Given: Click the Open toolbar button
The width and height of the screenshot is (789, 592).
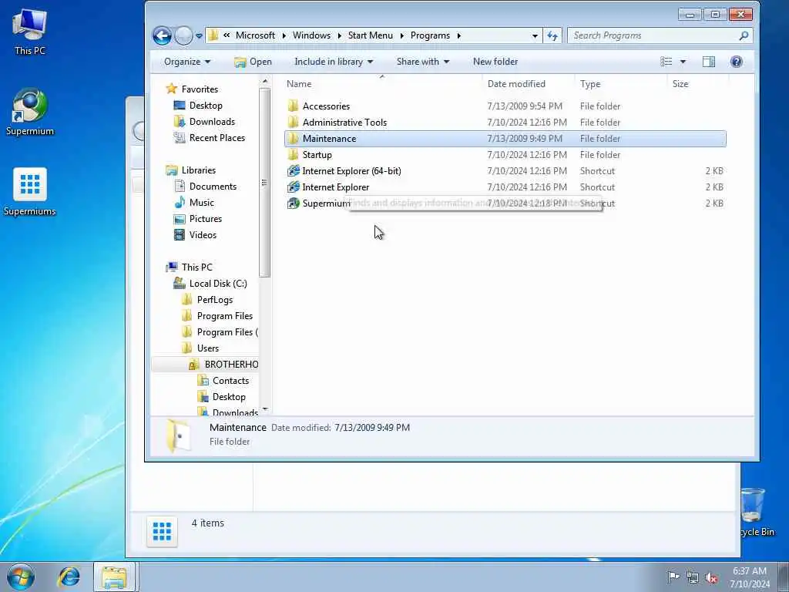Looking at the screenshot, I should 253,62.
